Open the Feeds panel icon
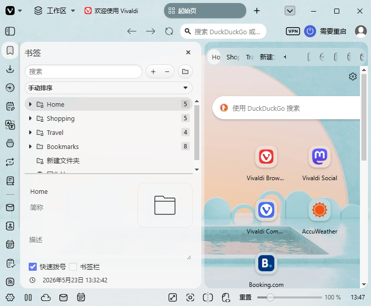 [x=10, y=282]
